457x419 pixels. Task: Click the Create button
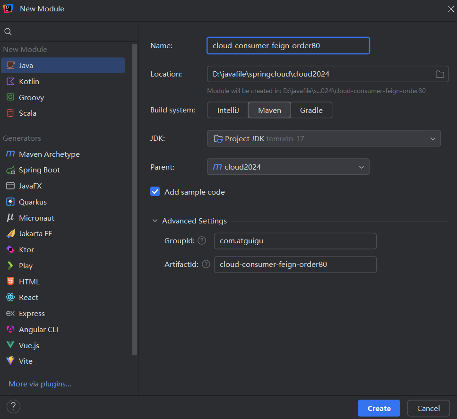click(379, 408)
